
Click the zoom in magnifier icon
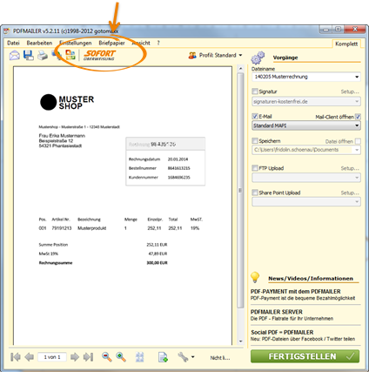(x=121, y=357)
